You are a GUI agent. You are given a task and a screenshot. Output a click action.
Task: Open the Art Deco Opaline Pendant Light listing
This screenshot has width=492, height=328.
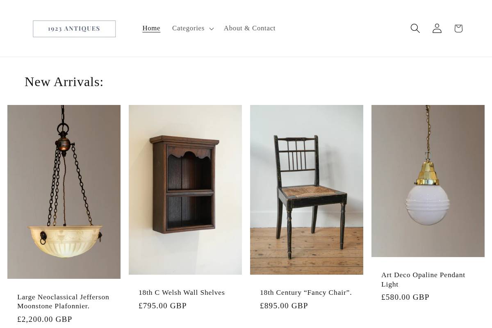tap(423, 279)
